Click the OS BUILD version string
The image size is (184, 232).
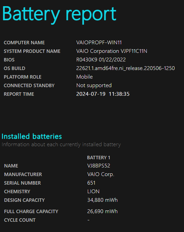126,68
